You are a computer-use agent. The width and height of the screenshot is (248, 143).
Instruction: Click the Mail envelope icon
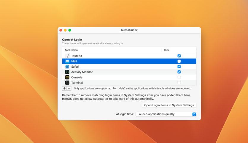click(x=67, y=61)
